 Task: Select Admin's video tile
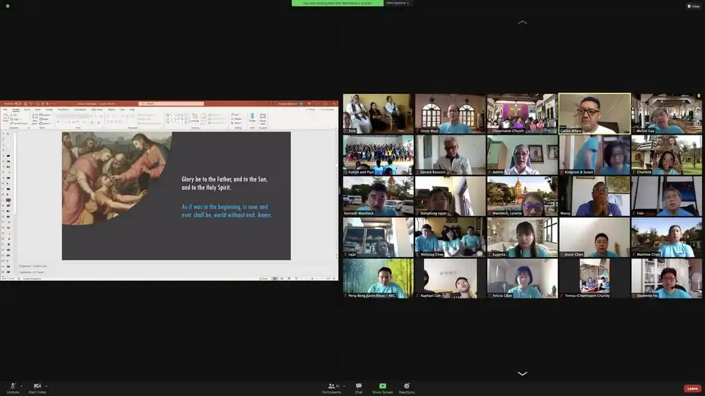523,155
